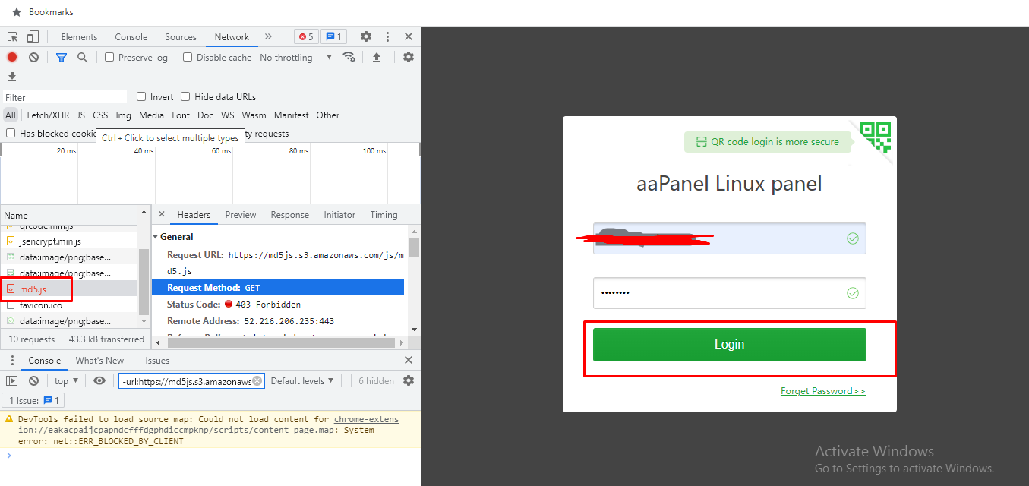Open DevTools three-dot customize menu

click(x=387, y=36)
